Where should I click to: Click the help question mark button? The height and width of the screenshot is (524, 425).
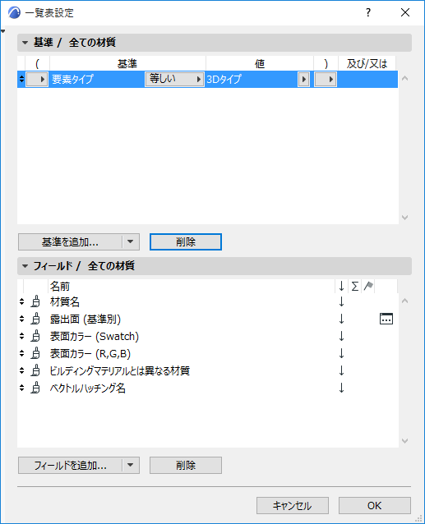click(x=368, y=12)
